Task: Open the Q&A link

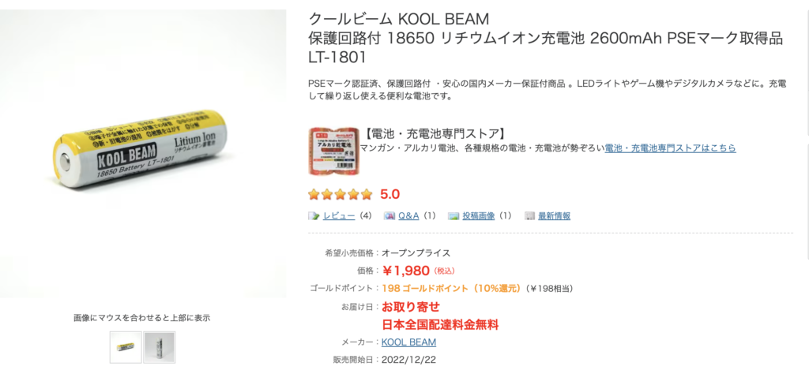Action: click(408, 215)
